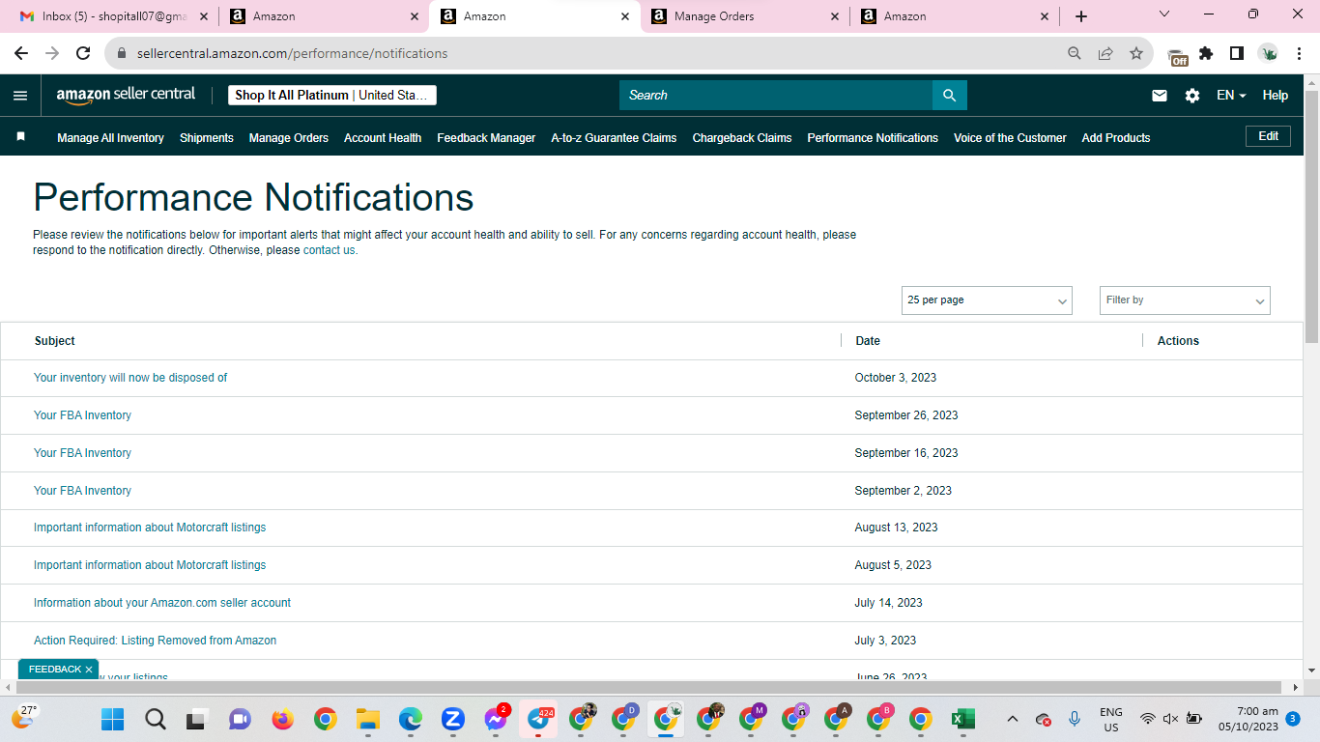Open 'Action Required: Listing Removed from Amazon'
1320x742 pixels.
pyautogui.click(x=155, y=641)
